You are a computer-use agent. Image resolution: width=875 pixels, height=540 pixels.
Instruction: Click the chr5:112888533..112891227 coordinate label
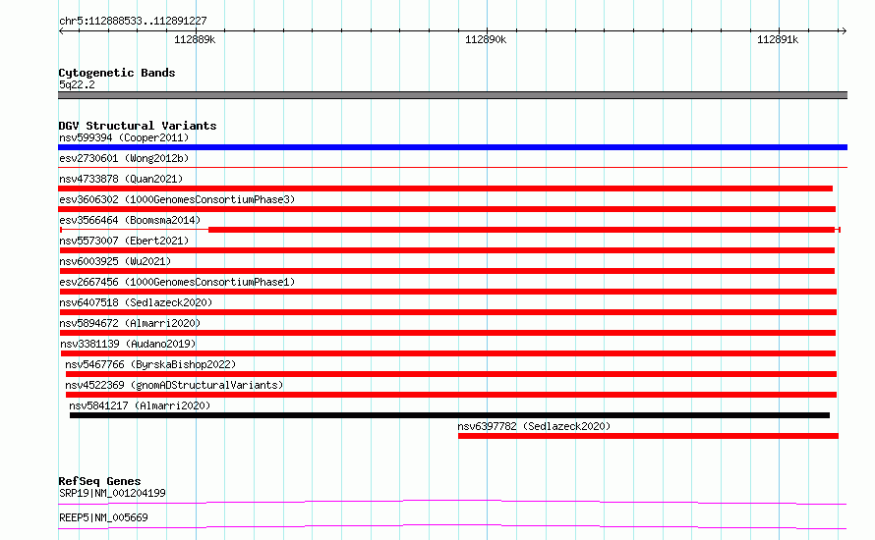point(133,22)
